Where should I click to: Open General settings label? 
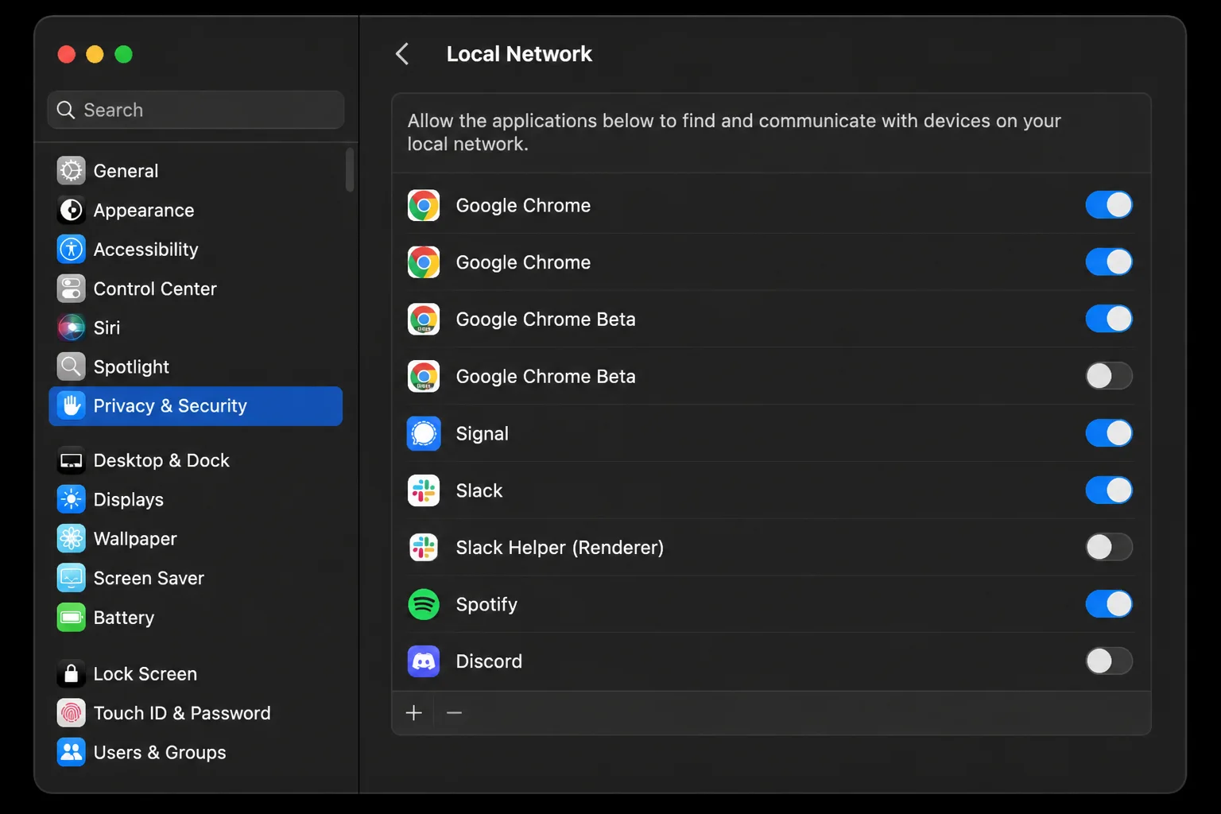tap(126, 171)
